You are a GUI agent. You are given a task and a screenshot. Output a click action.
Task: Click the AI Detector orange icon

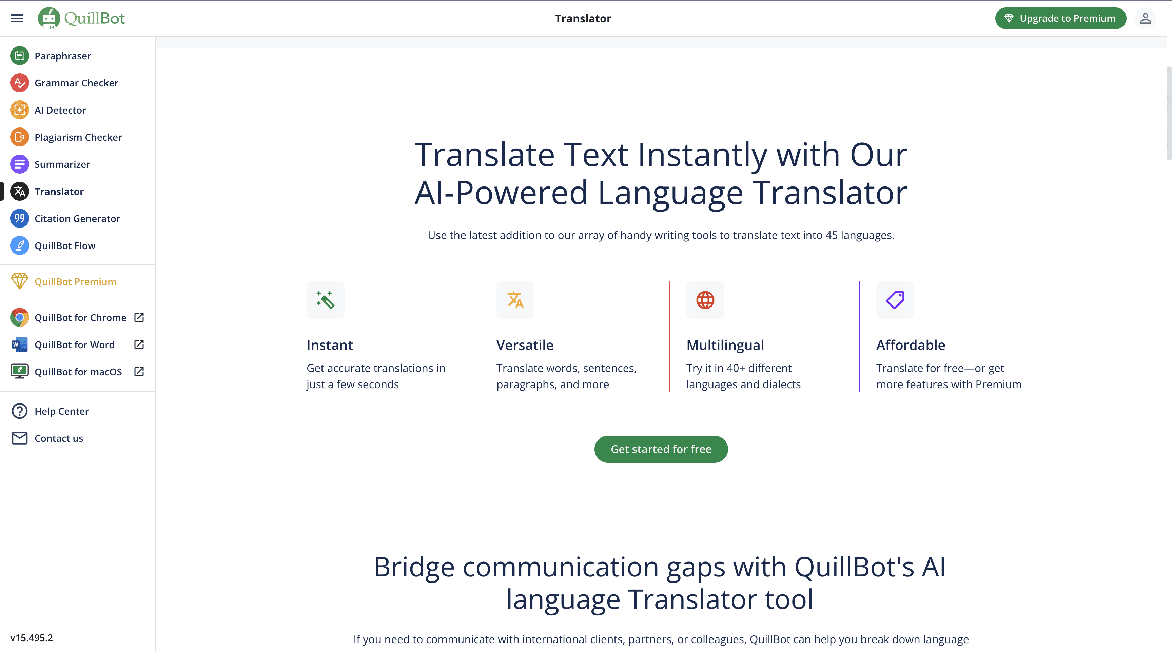pos(20,110)
